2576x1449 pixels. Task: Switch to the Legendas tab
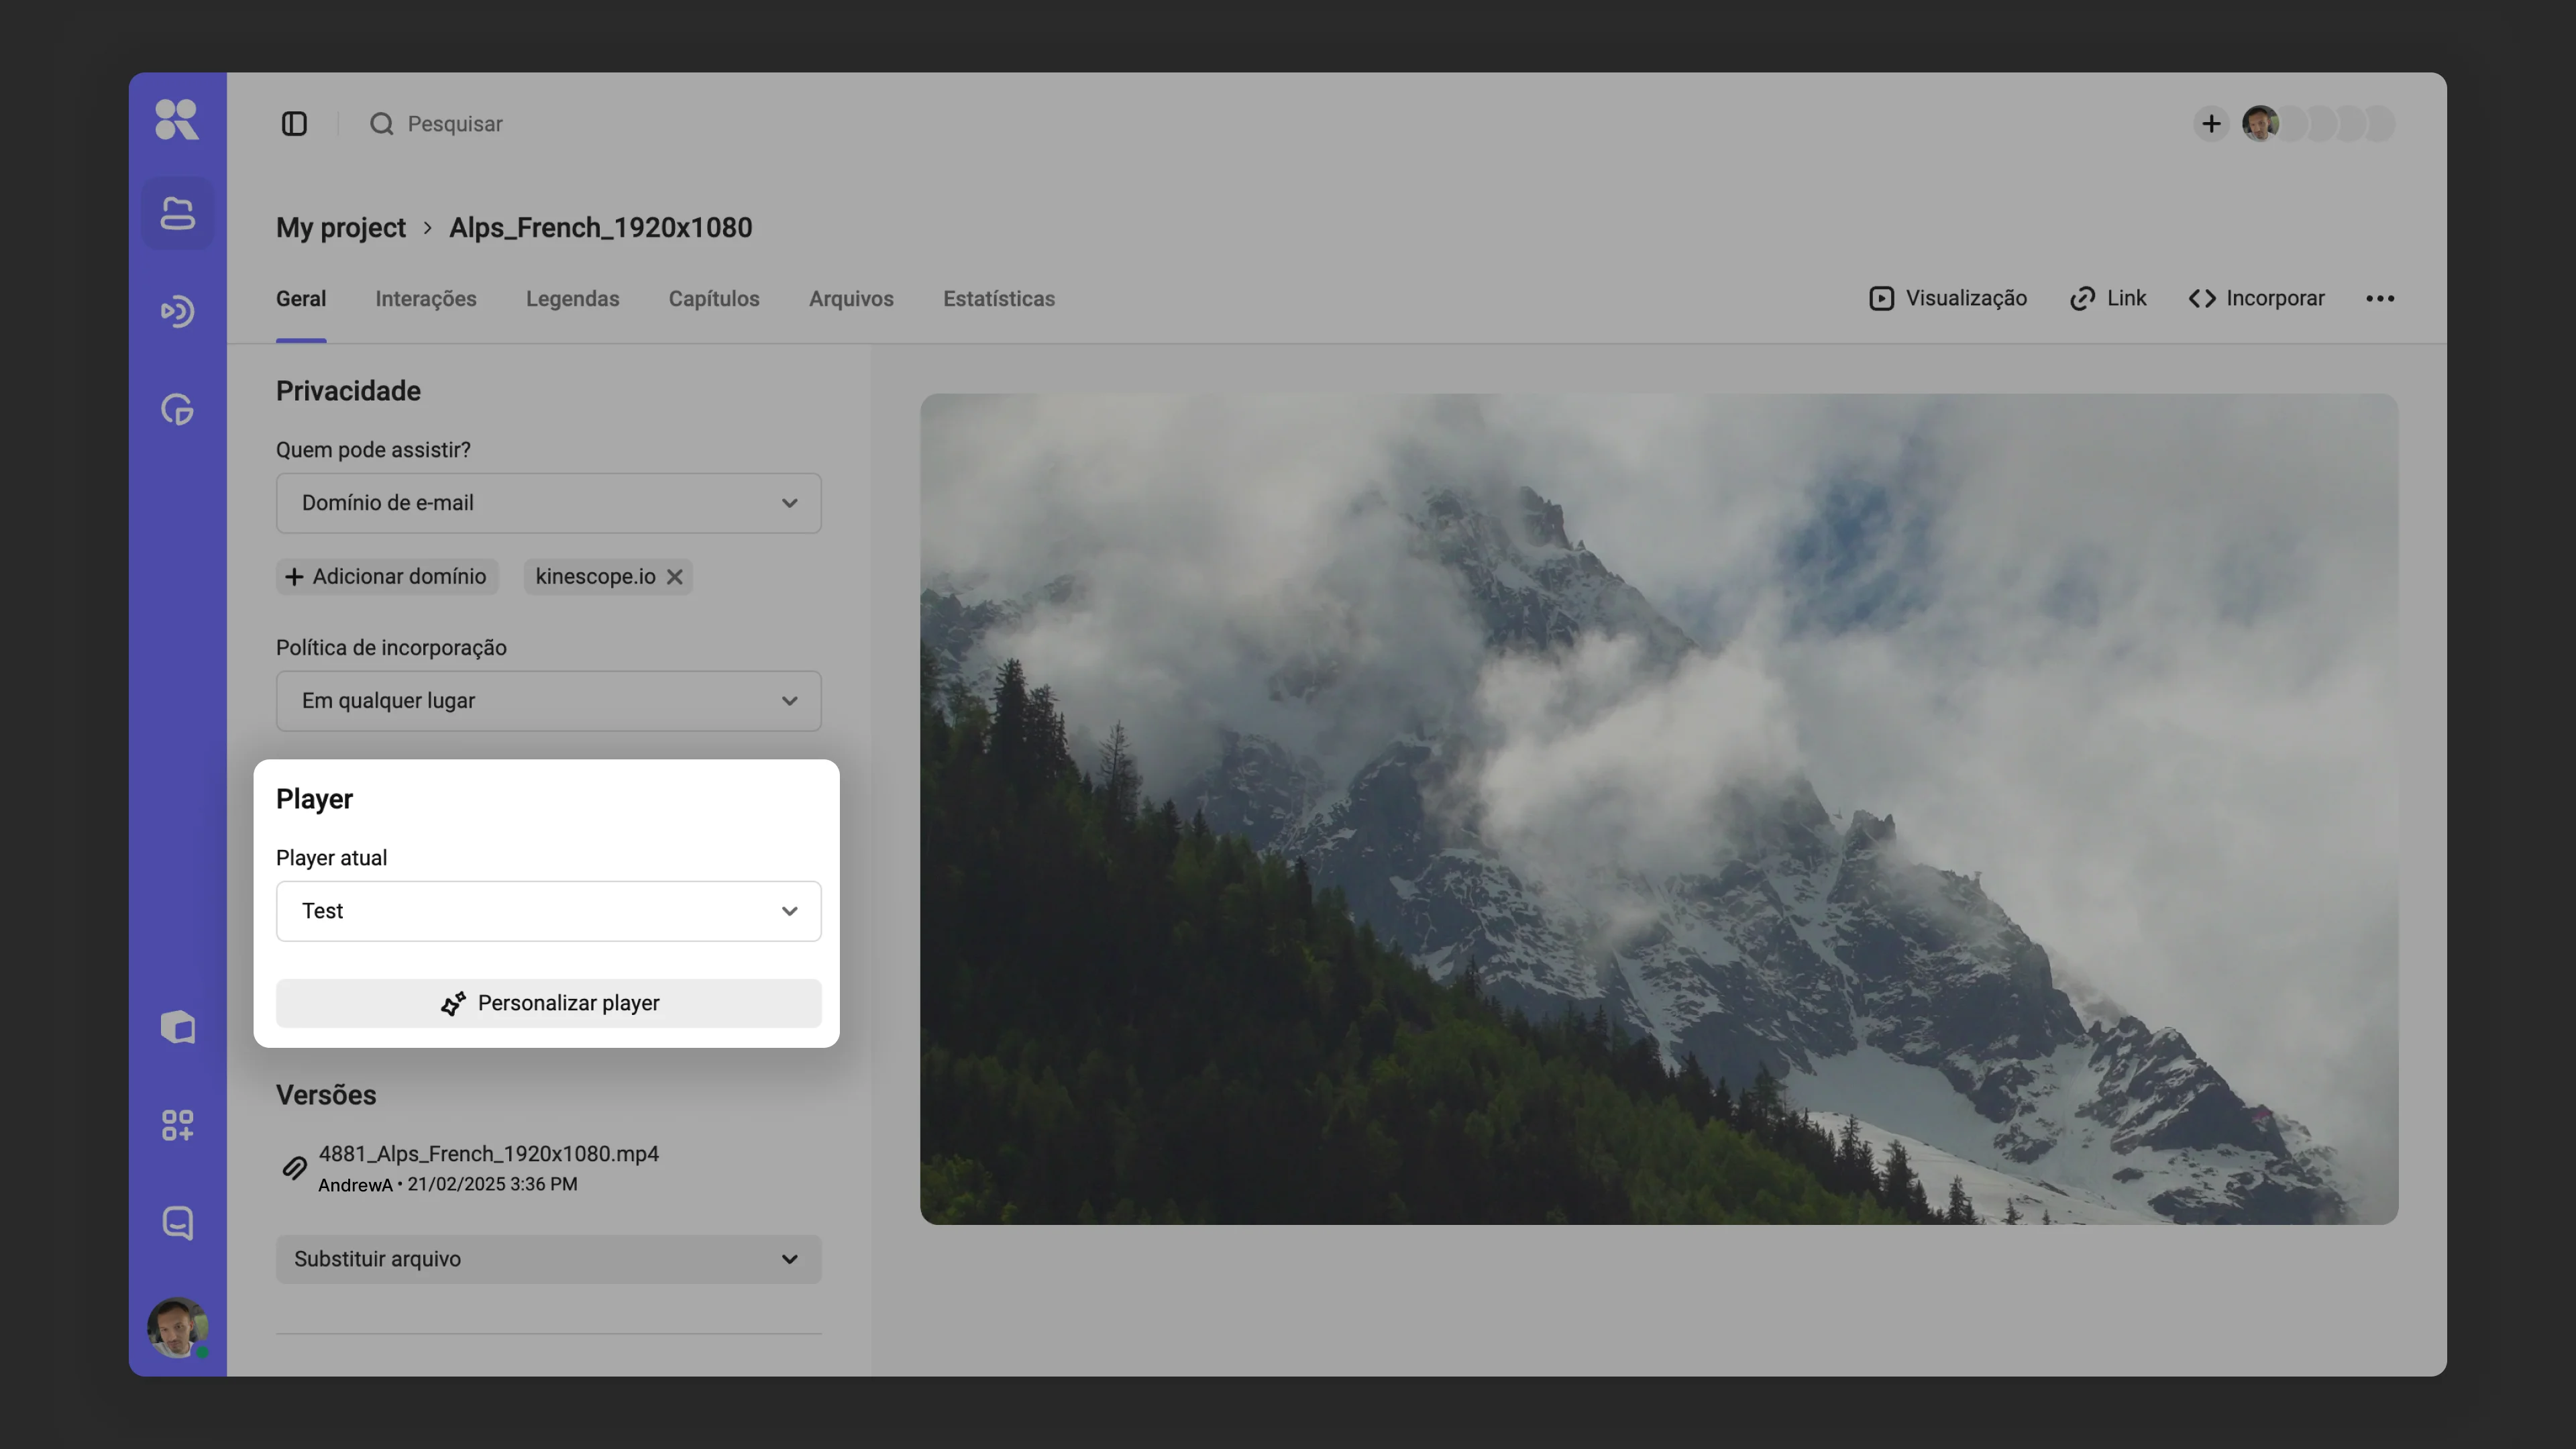coord(573,299)
